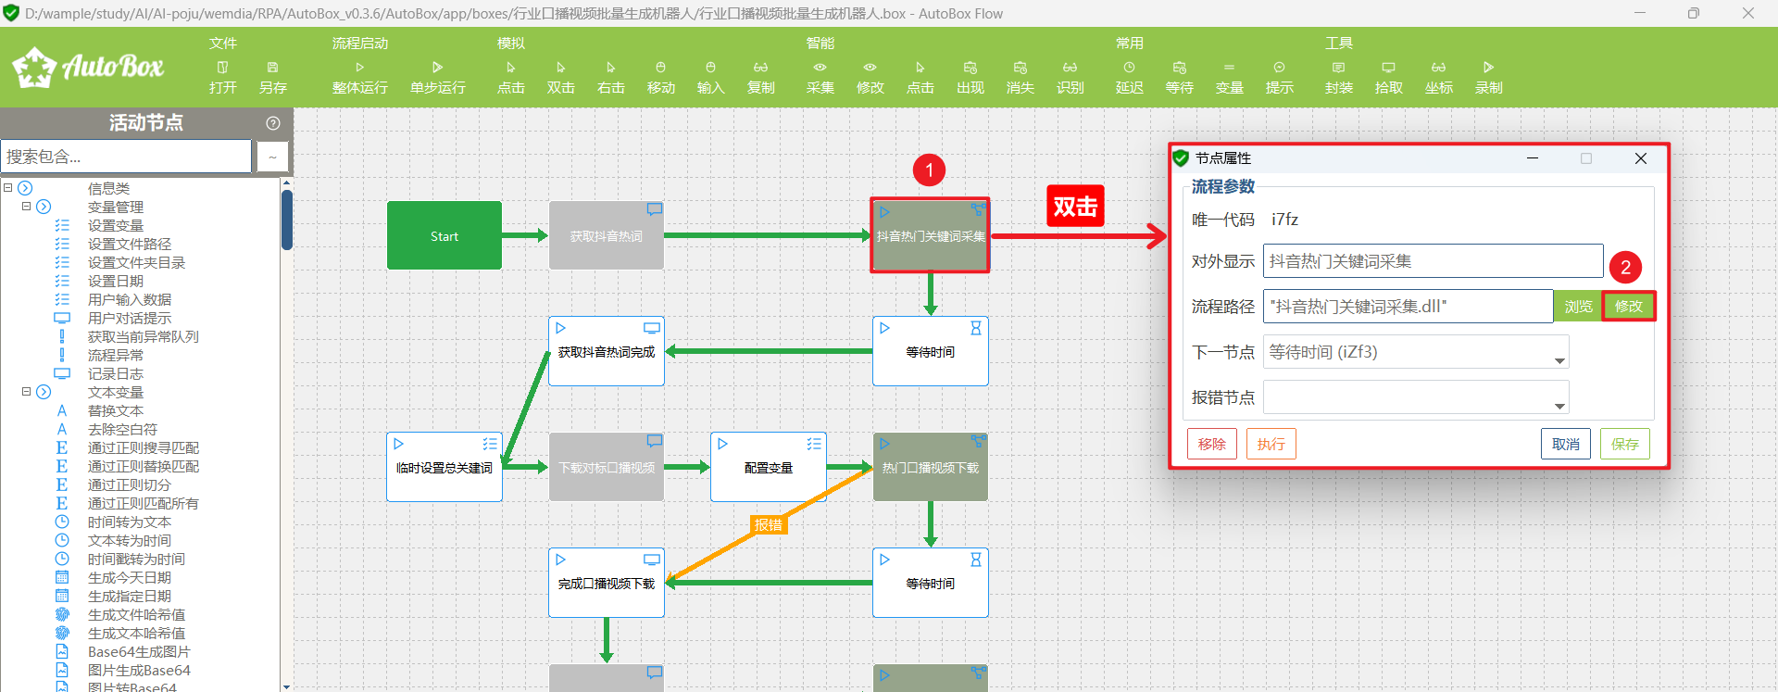Click 修改 button next to 浏览

(1628, 307)
